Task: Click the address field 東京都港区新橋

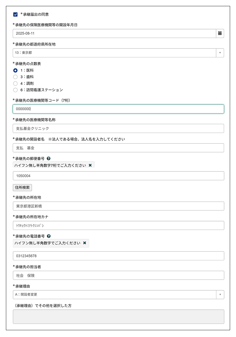Action: tap(118, 206)
